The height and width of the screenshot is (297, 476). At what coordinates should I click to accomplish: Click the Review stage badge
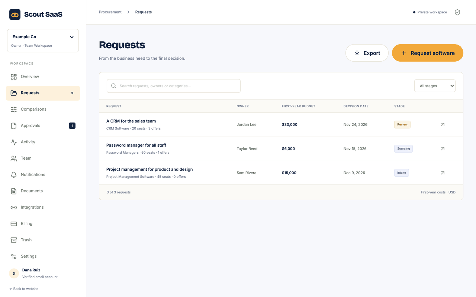(x=402, y=125)
